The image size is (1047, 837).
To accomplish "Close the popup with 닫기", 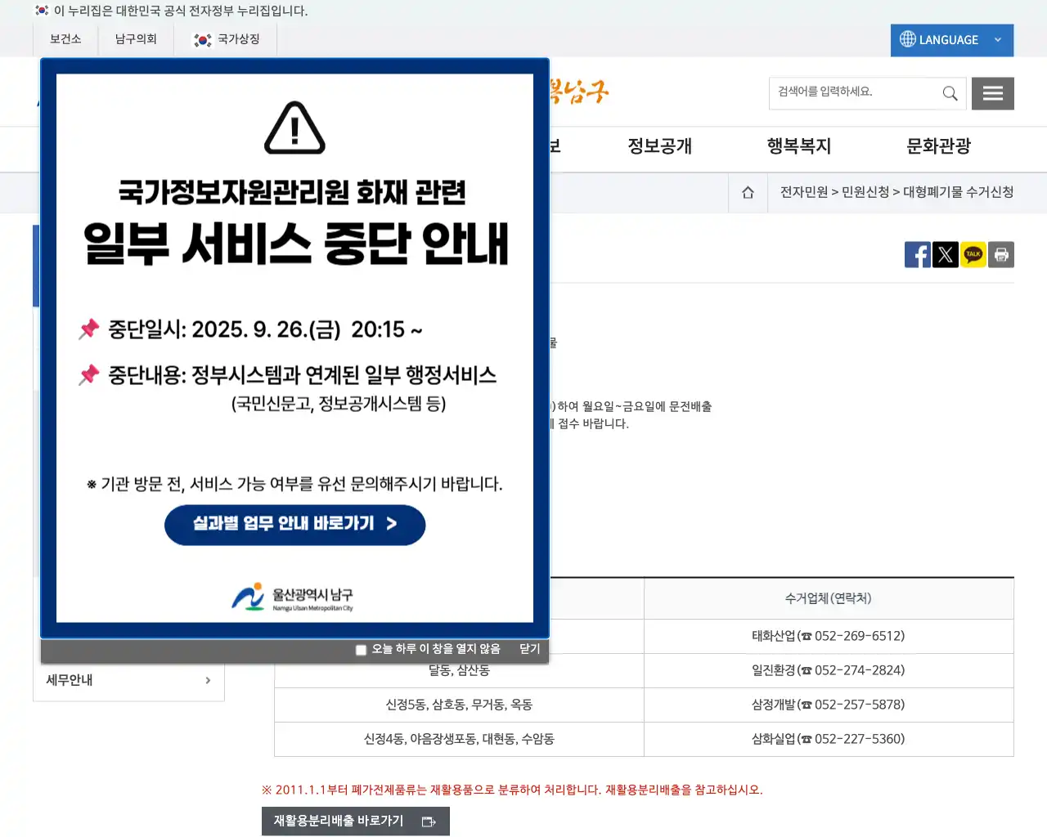I will (530, 649).
